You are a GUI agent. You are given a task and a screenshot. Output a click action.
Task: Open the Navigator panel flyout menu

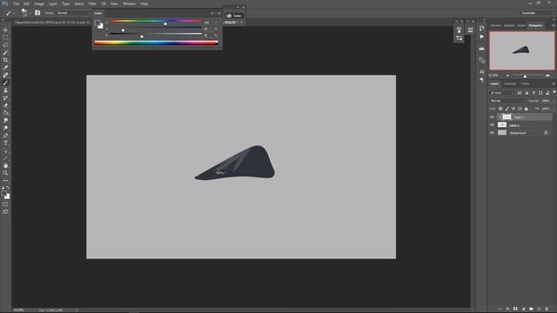(554, 25)
